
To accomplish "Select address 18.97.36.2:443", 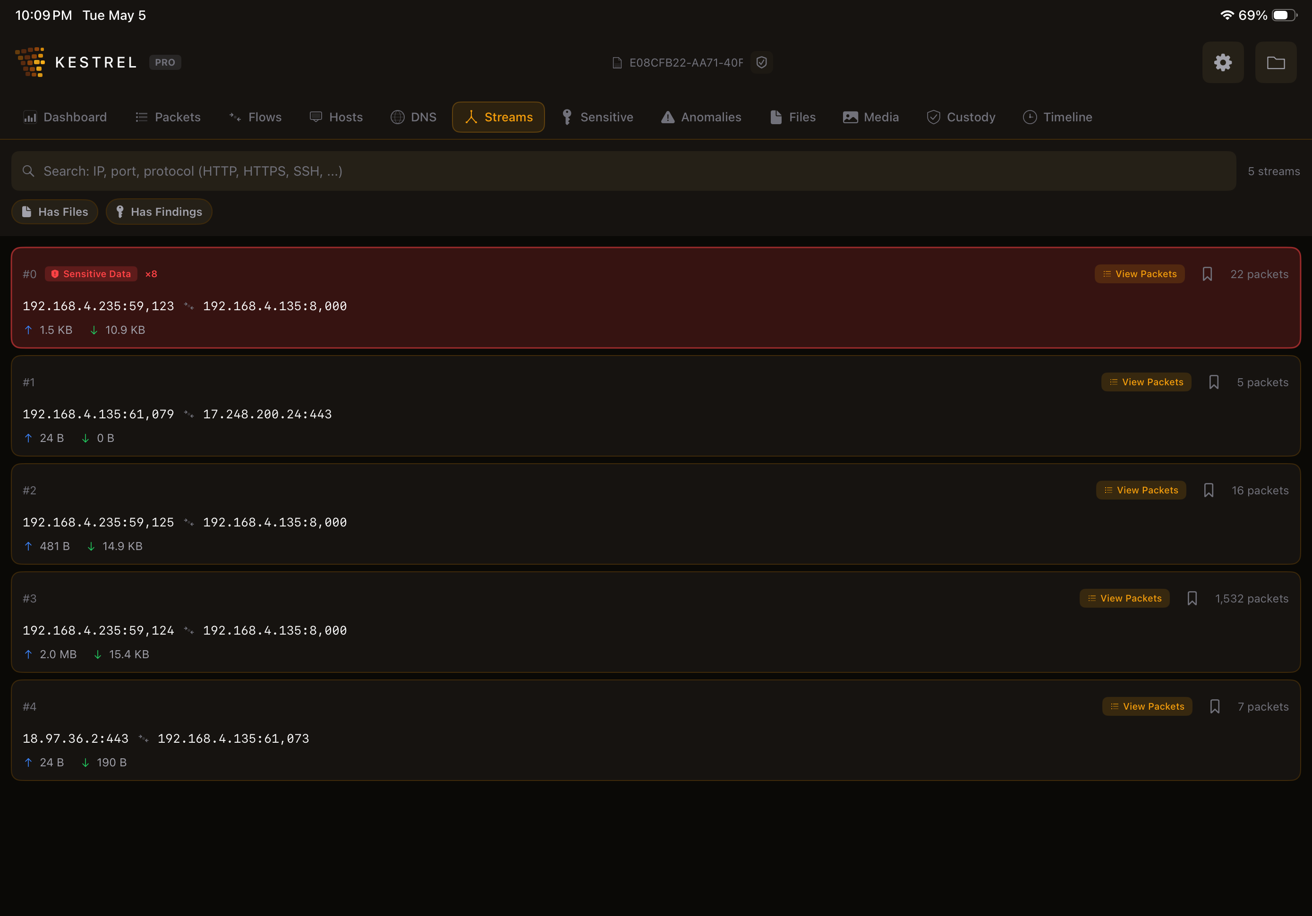I will (76, 738).
